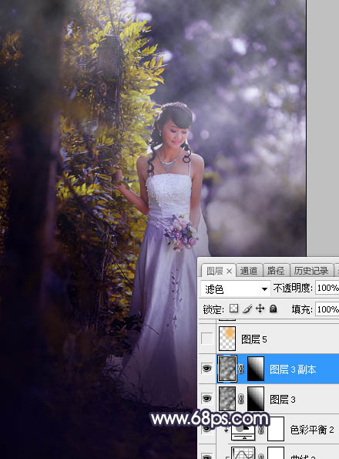339x459 pixels.
Task: Click the lock transparent pixels icon
Action: tap(233, 309)
